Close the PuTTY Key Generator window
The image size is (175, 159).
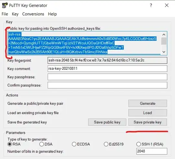coord(167,5)
